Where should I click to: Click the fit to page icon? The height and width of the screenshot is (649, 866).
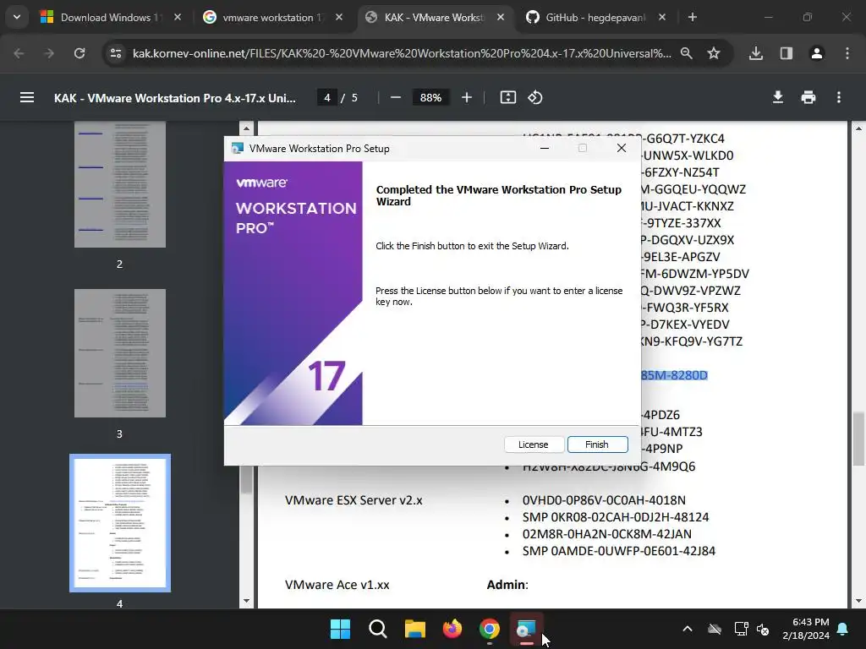(x=507, y=98)
